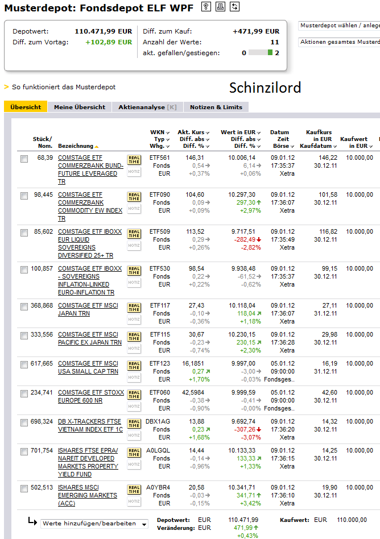Sort by Börse column arrow
The image size is (380, 539).
(x=292, y=147)
